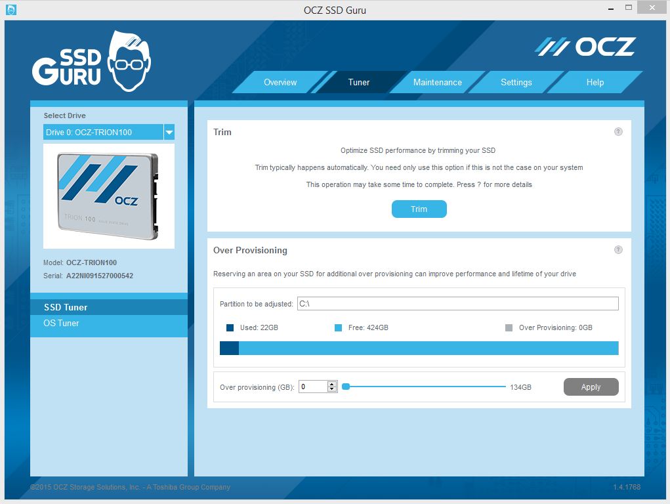Click the "Optimize SSD performance by trimming your SSD" text
Image resolution: width=670 pixels, height=504 pixels.
418,150
